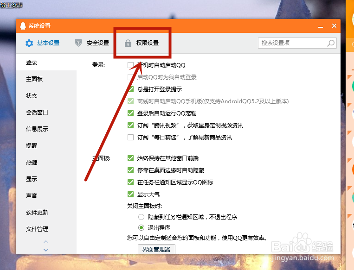The image size is (354, 270).
Task: Click the gear icon for 基本设置
Action: click(29, 43)
